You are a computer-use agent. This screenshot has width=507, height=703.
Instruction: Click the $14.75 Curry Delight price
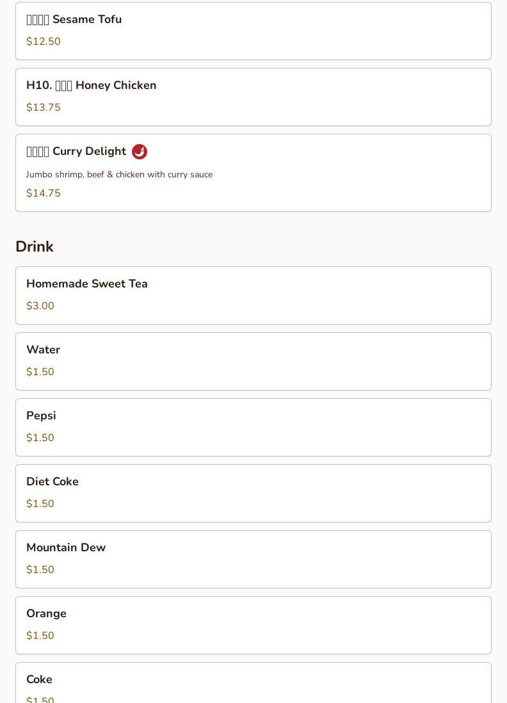(44, 193)
